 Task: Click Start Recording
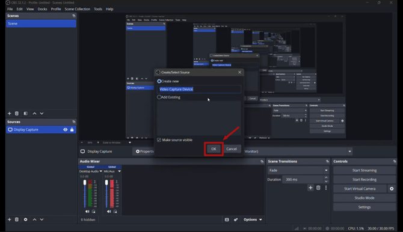point(364,179)
